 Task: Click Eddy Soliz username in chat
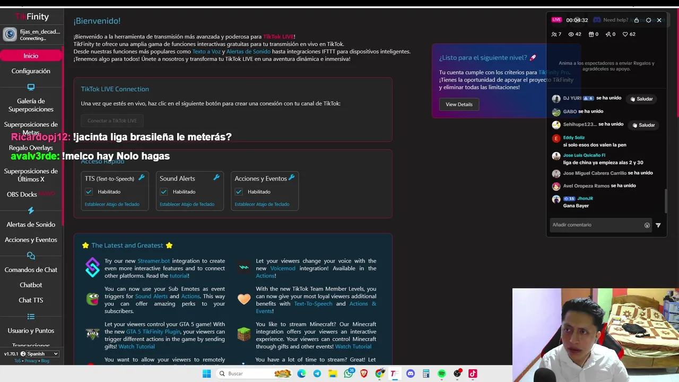(574, 138)
